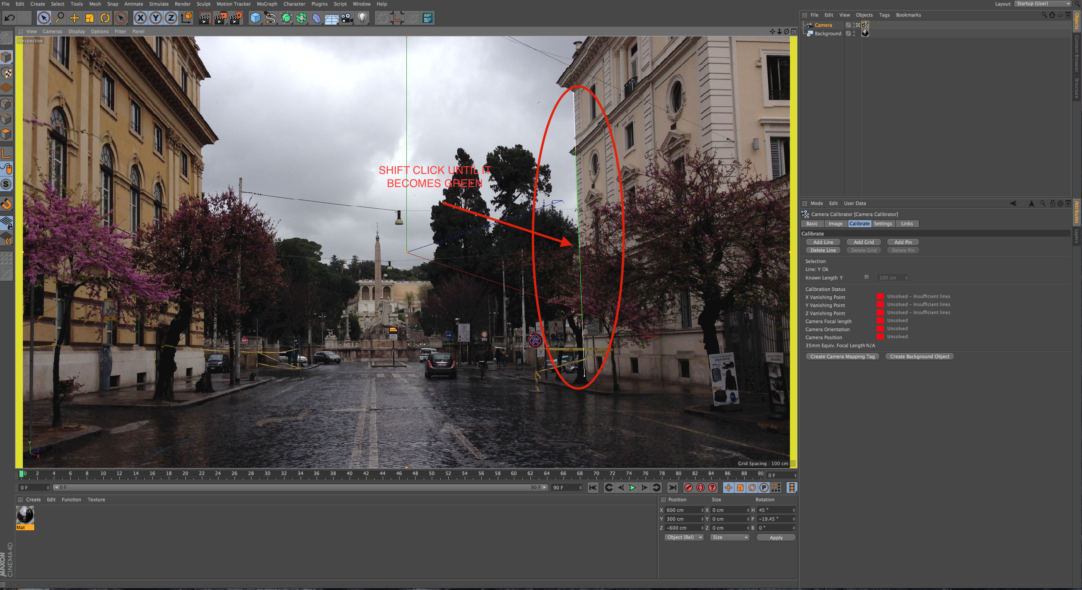Open the Object (Rel) coordinate dropdown
This screenshot has width=1082, height=590.
point(684,537)
